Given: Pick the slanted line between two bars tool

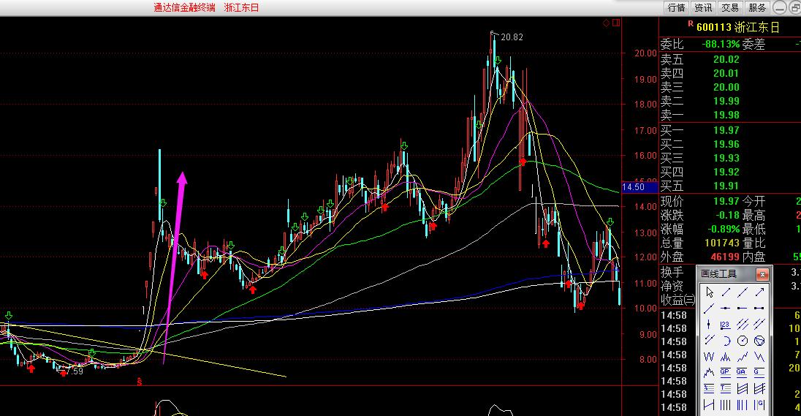Looking at the screenshot, I should click(709, 405).
